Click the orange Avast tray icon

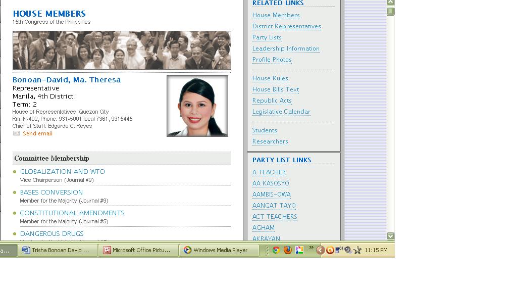(x=330, y=250)
